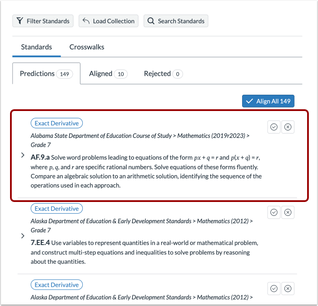Click the X icon on the third prediction card
318x306 pixels.
pos(288,289)
